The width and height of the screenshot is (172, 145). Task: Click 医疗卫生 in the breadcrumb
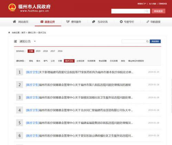pos(42,32)
